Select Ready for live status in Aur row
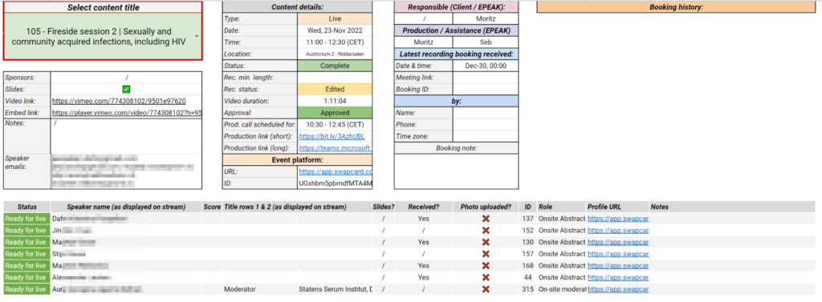 click(x=26, y=289)
